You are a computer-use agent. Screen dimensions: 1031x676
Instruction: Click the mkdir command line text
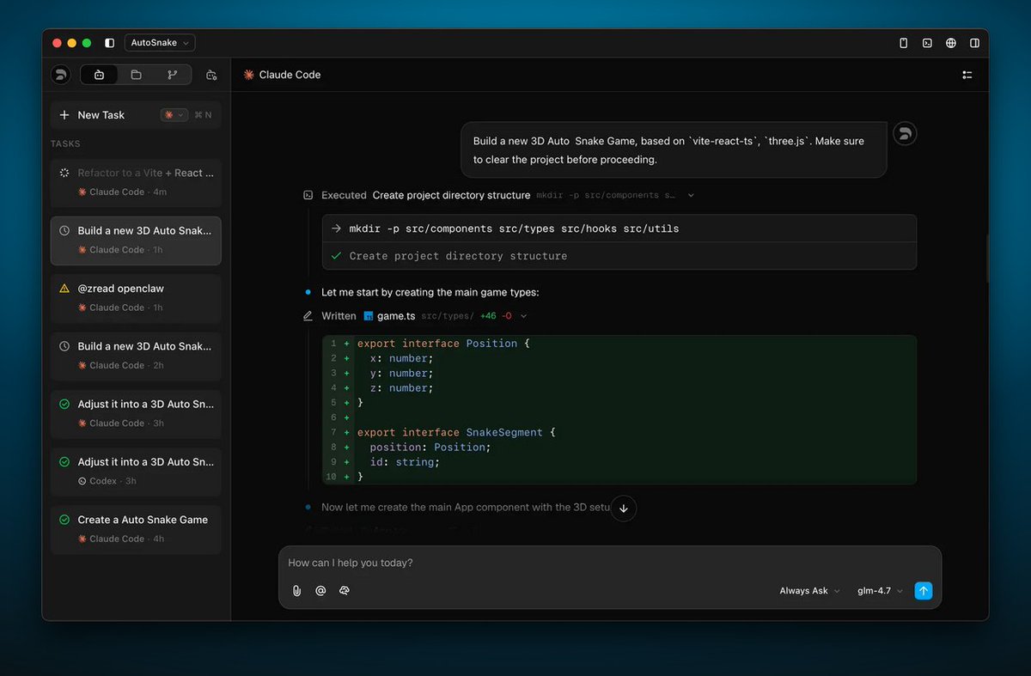click(514, 228)
